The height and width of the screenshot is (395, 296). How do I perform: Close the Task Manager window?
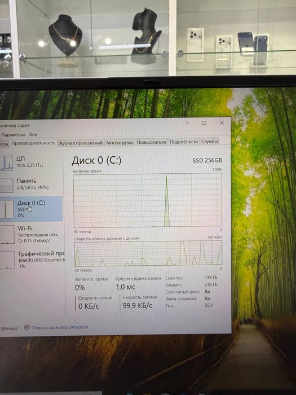(222, 122)
